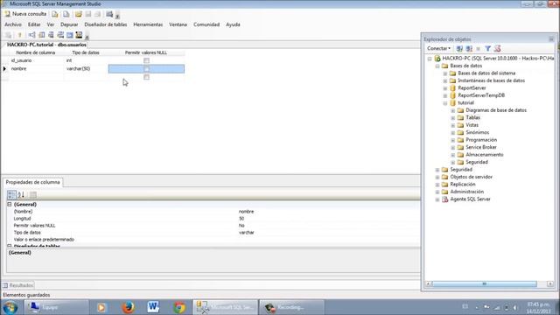This screenshot has width=560, height=315.
Task: Click the varchar(50) data type cell
Action: [x=87, y=68]
